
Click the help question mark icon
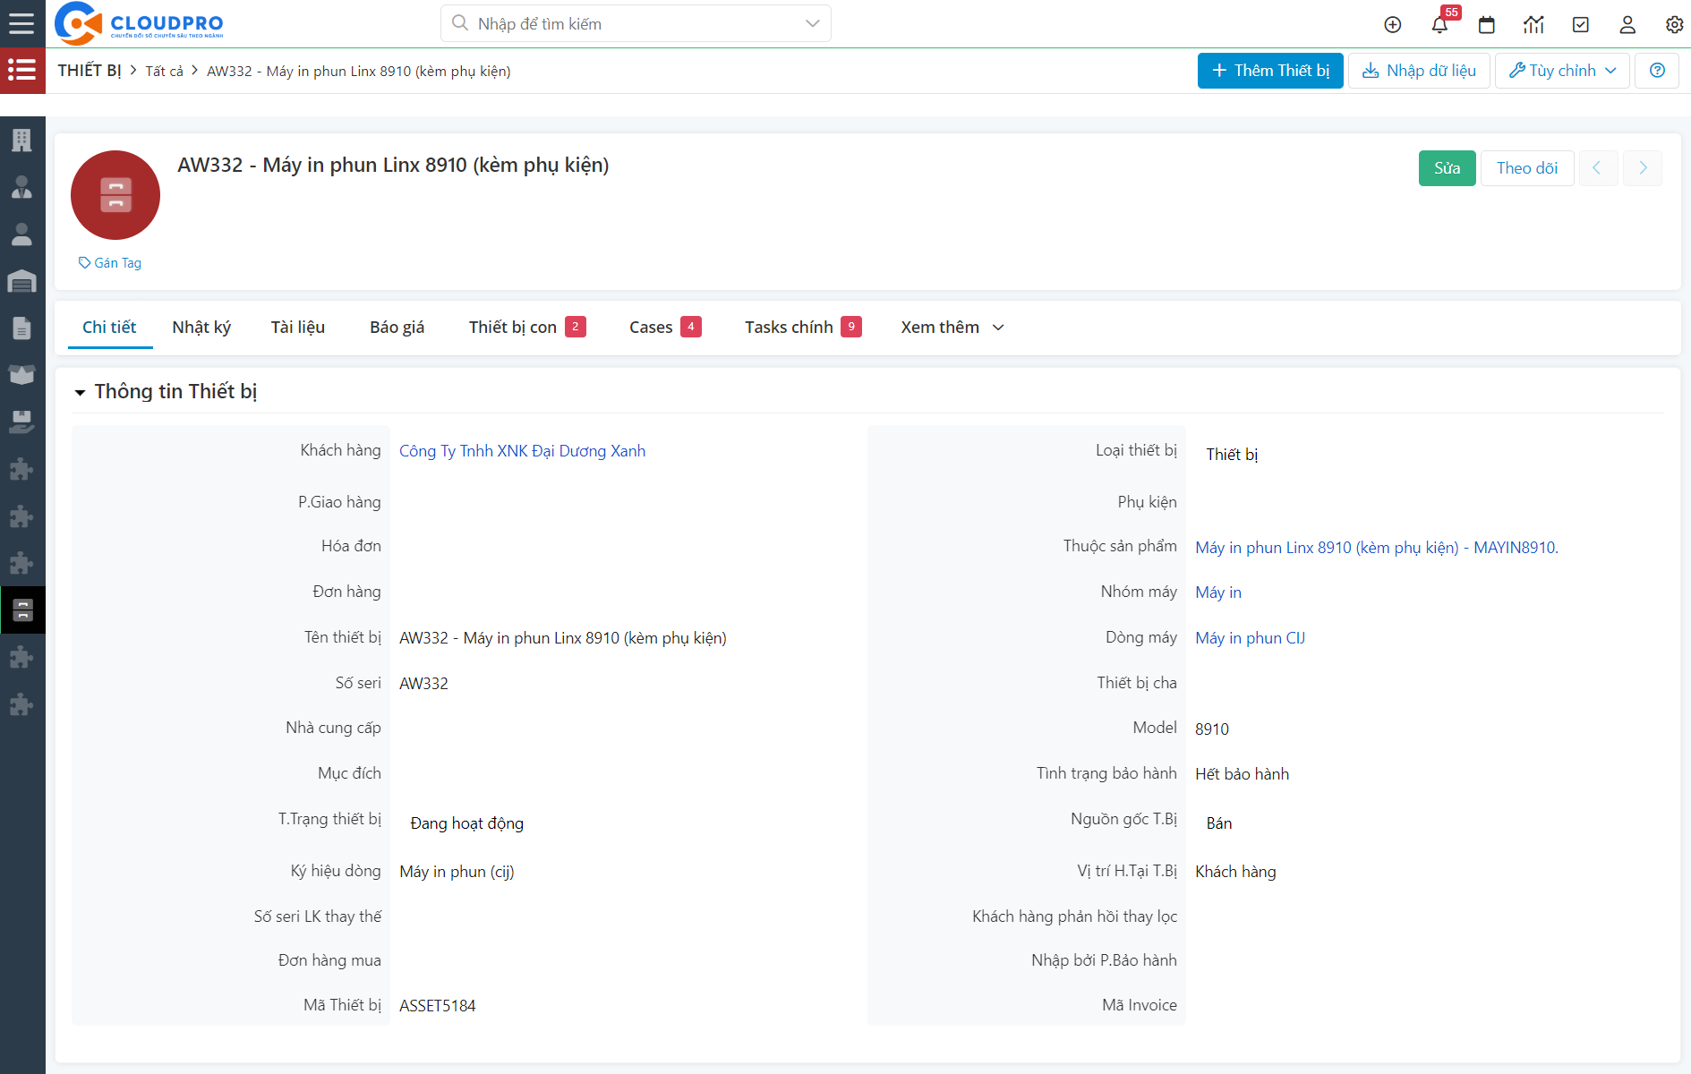[1657, 71]
